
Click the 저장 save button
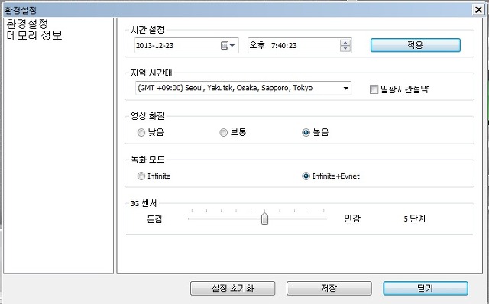329,288
